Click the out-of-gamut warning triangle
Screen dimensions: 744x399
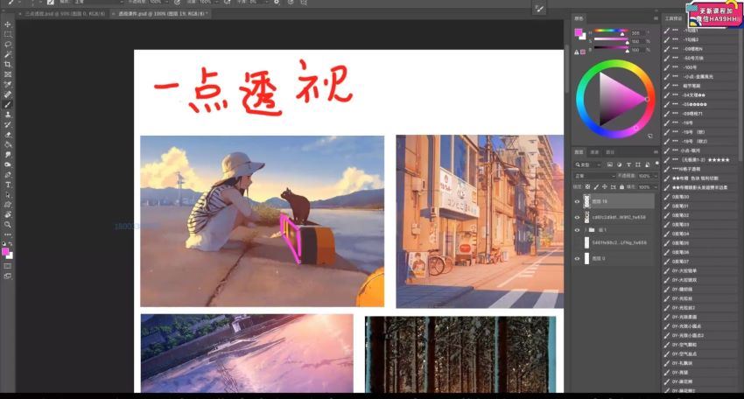(x=577, y=52)
